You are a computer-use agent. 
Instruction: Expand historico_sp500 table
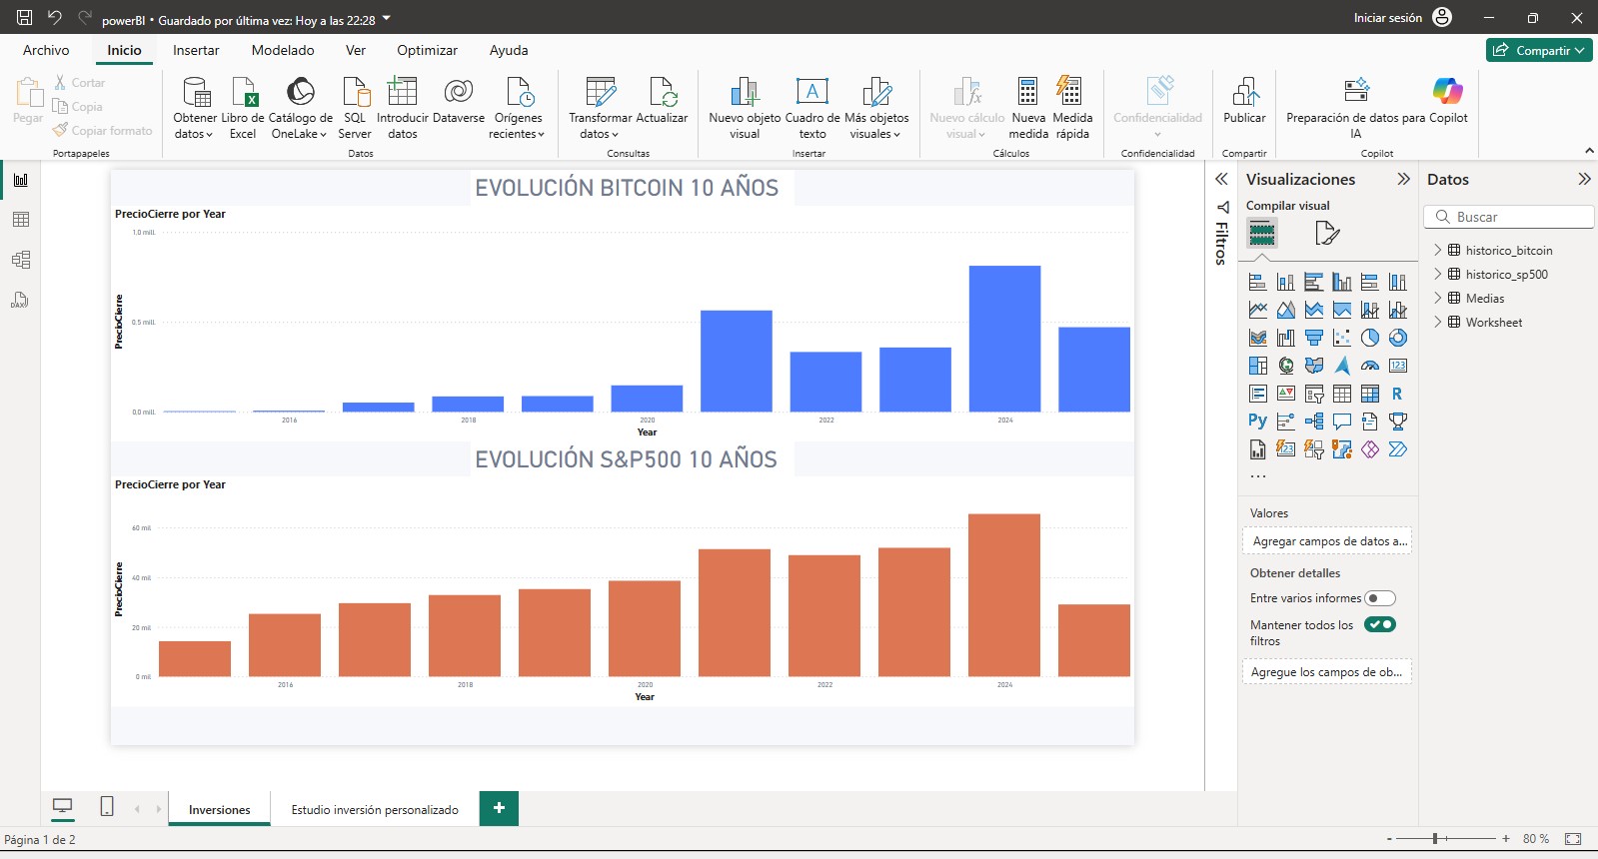tap(1438, 275)
